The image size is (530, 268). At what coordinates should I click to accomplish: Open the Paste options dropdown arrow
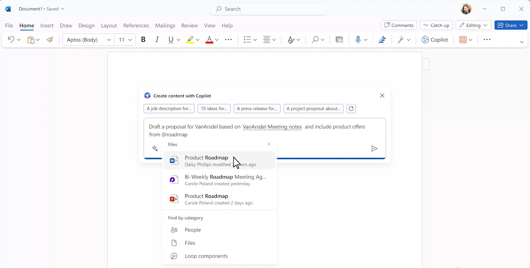pyautogui.click(x=38, y=40)
